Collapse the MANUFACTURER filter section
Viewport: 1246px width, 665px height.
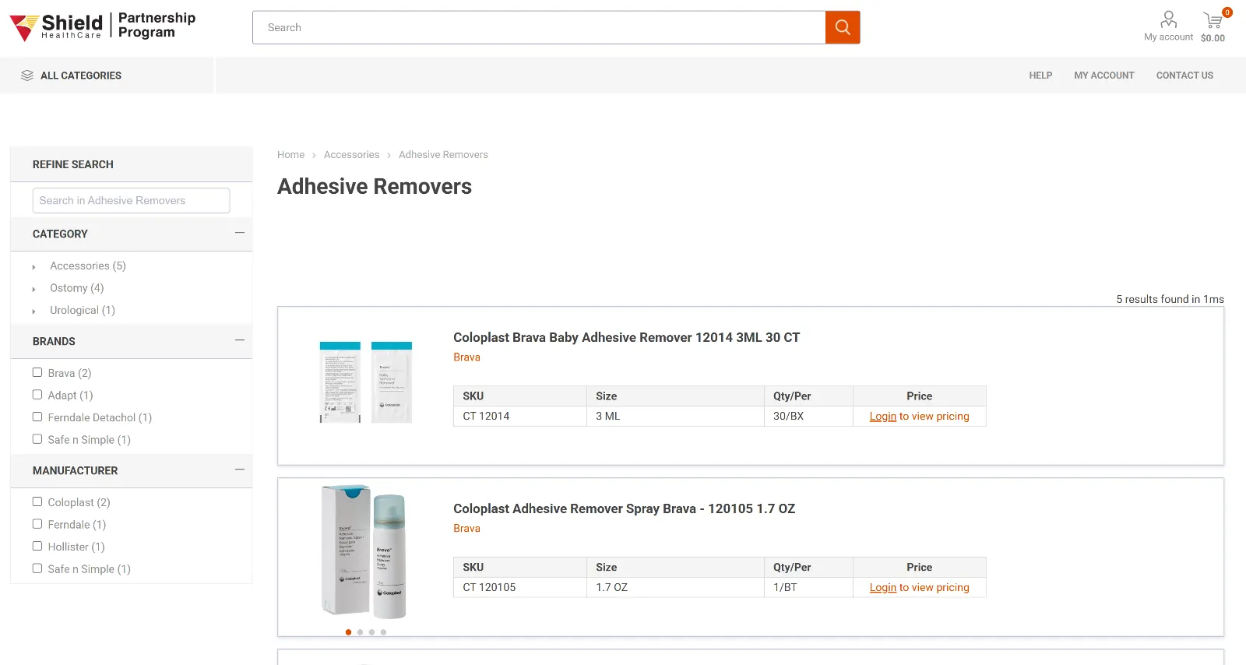[x=240, y=470]
